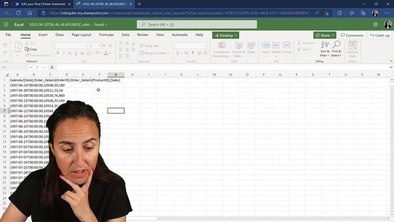Image resolution: width=394 pixels, height=222 pixels.
Task: Open Excel settings gear icon
Action: coord(376,25)
